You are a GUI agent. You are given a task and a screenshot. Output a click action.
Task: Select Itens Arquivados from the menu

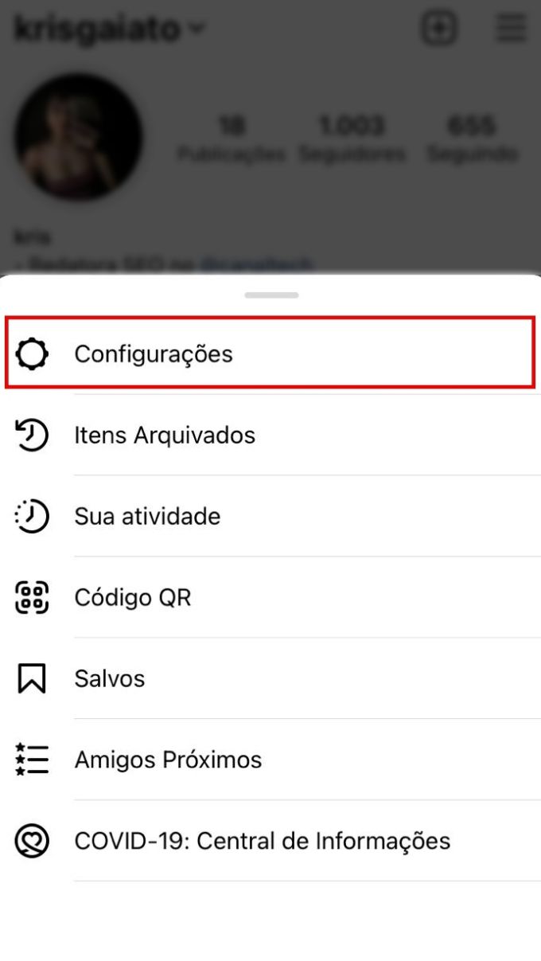pos(270,436)
